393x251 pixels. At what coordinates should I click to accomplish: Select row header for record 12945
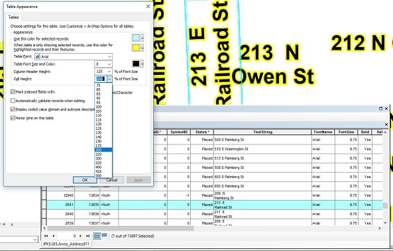click(x=44, y=195)
